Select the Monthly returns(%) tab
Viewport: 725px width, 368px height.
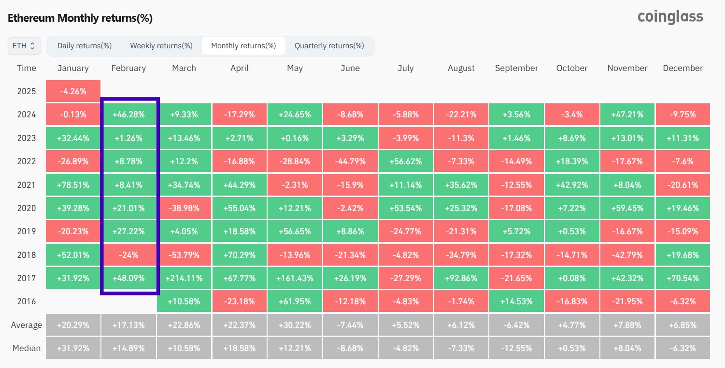coord(243,46)
